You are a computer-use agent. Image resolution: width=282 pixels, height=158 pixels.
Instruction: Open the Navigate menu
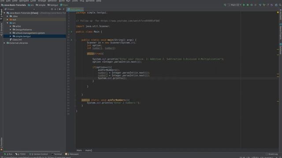tap(24, 1)
